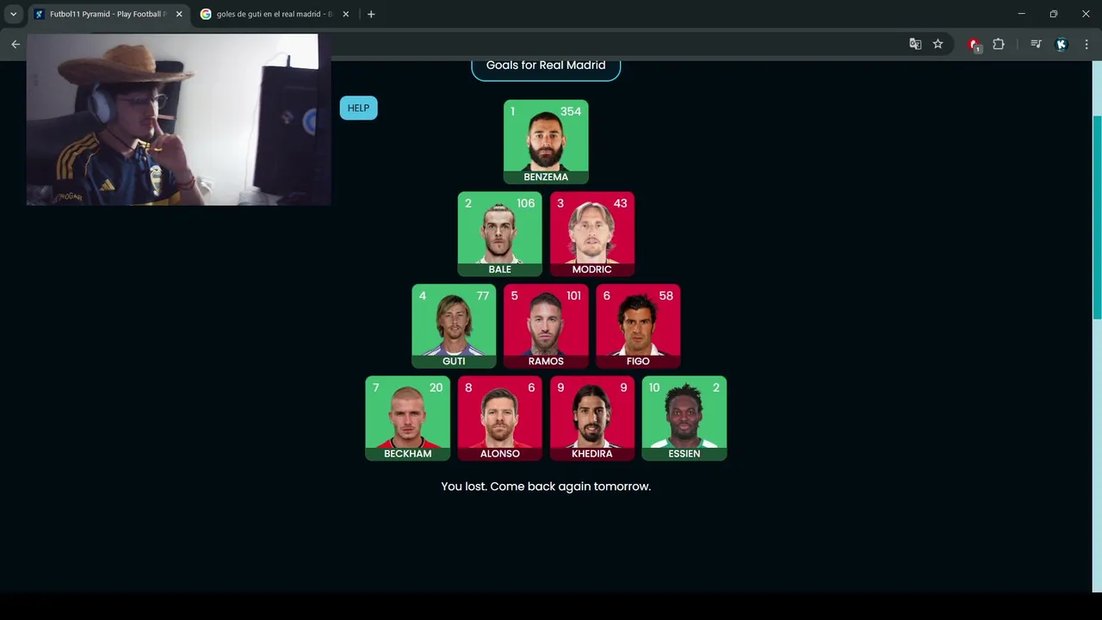1102x620 pixels.
Task: Open a new tab with plus button
Action: [x=371, y=14]
